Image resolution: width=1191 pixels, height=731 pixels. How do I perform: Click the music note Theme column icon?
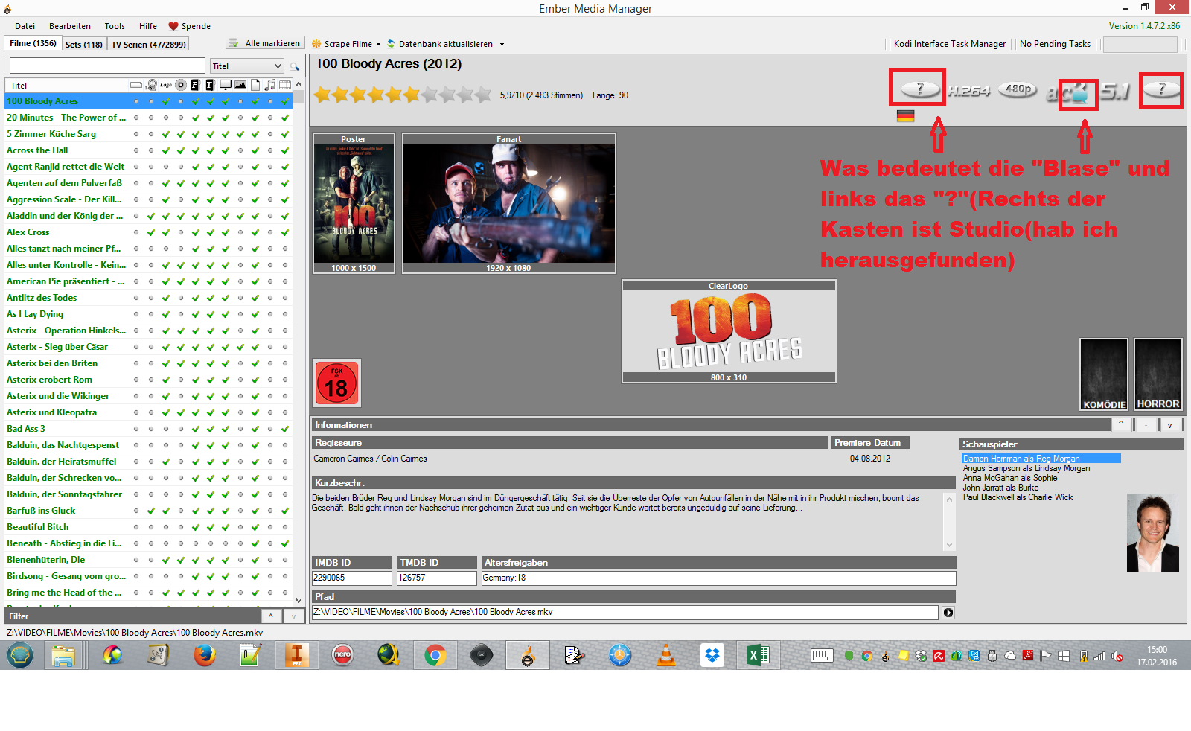click(270, 85)
